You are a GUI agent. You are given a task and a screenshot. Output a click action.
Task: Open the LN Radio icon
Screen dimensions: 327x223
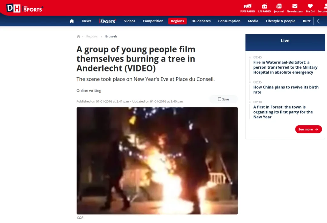coord(264,6)
